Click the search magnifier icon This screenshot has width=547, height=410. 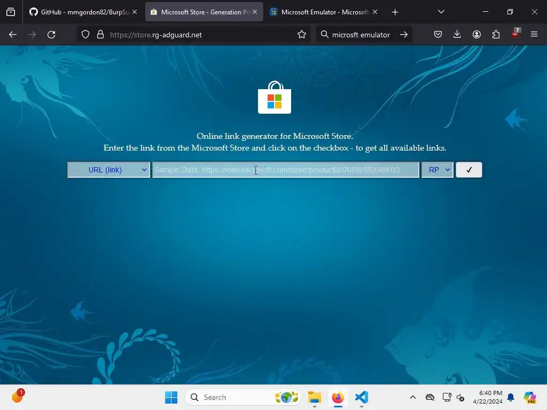tap(324, 35)
